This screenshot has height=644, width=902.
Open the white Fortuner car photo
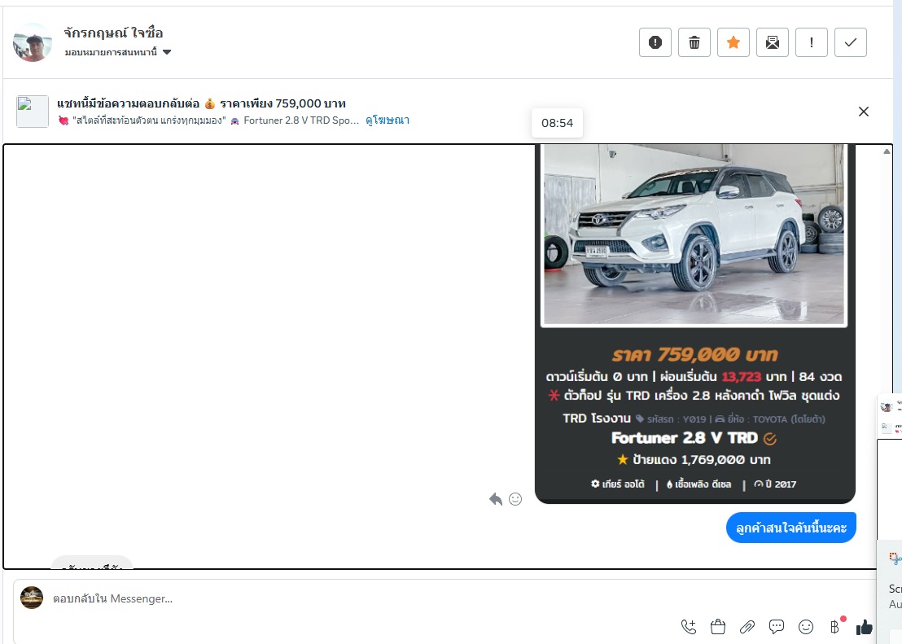click(x=694, y=234)
